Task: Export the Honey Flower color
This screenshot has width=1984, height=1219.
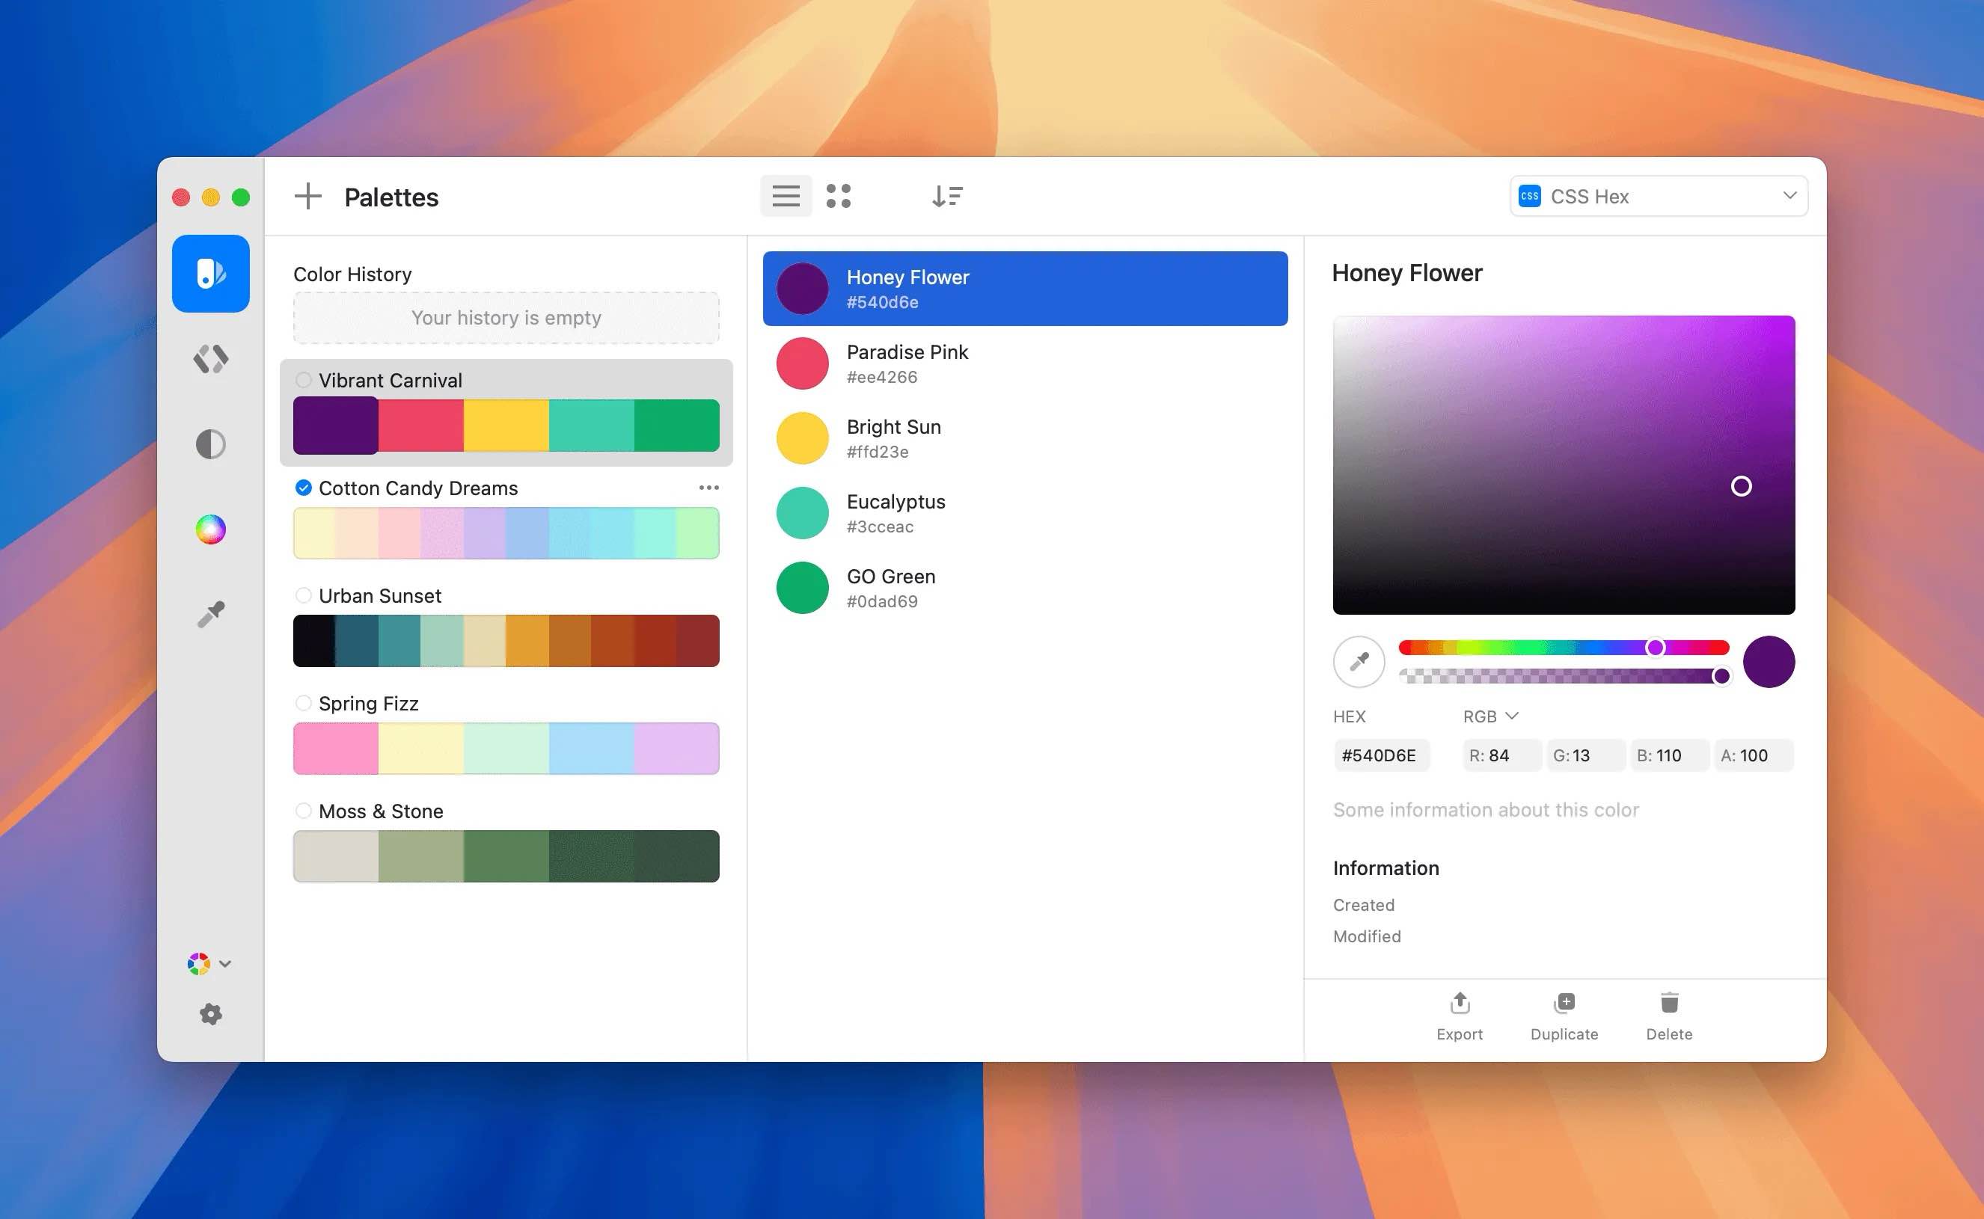Action: 1460,1014
